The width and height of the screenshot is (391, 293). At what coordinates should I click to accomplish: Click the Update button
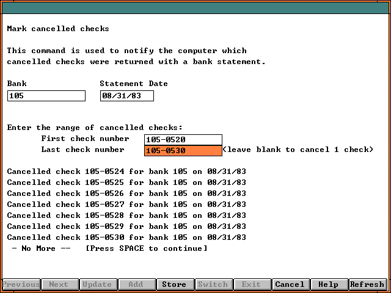(x=97, y=284)
